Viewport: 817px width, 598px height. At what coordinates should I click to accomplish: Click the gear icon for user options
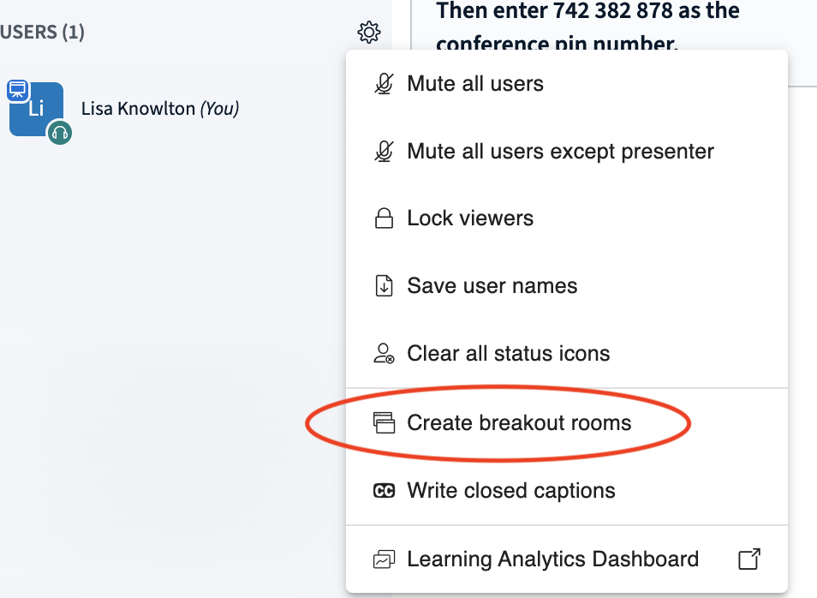(369, 33)
